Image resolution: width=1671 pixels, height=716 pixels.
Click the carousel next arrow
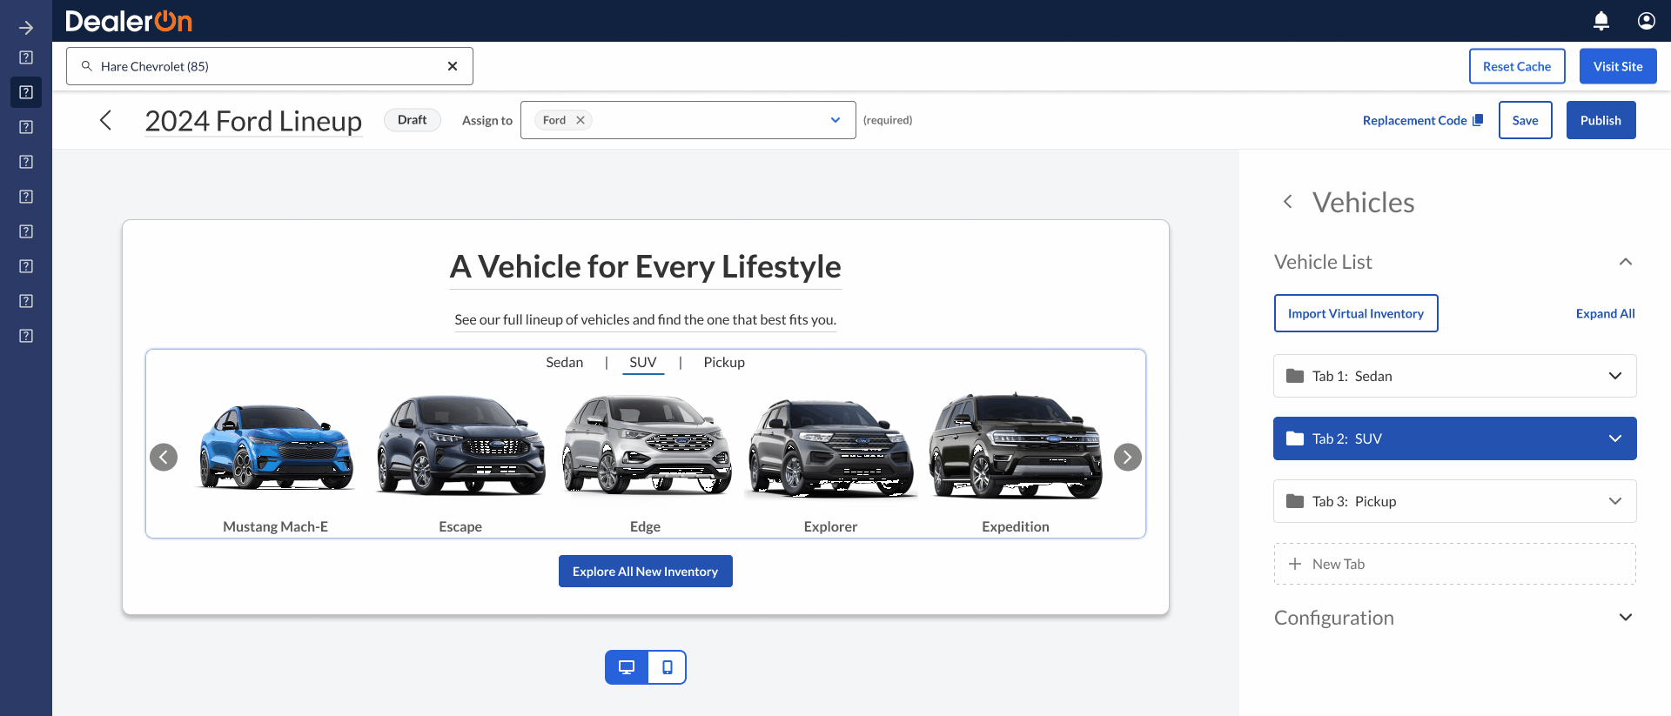click(x=1128, y=457)
